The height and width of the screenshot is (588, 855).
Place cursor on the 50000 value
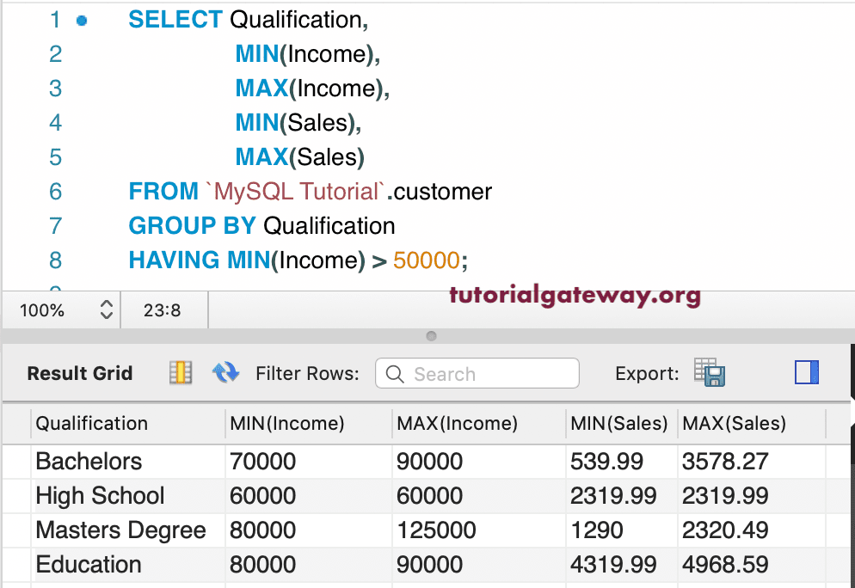[427, 260]
